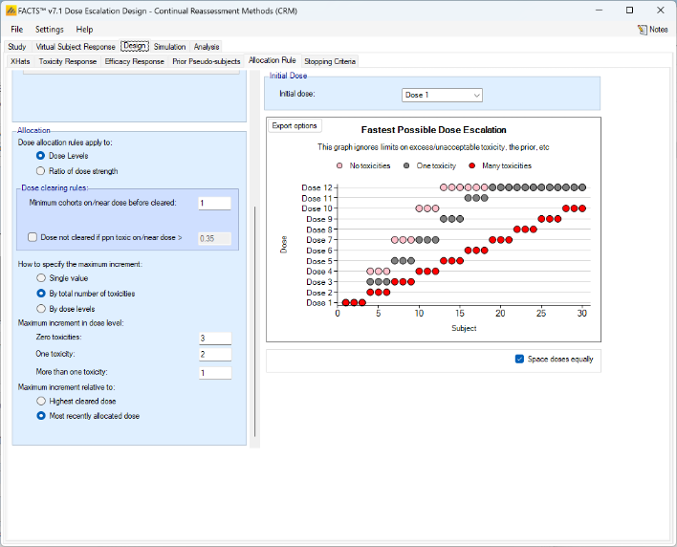The height and width of the screenshot is (547, 677).
Task: Open the Settings menu
Action: (50, 30)
